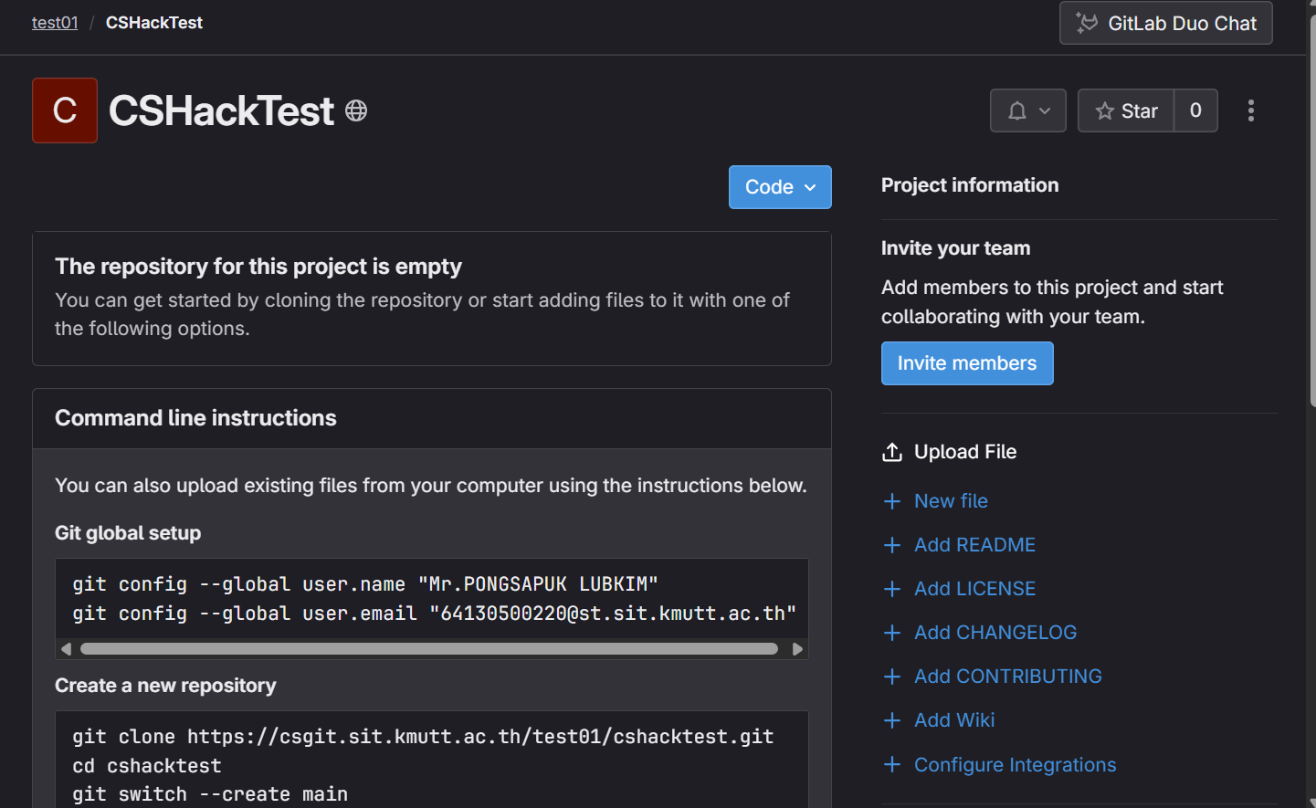1316x808 pixels.
Task: Click the cd cshacktest command line
Action: (x=147, y=766)
